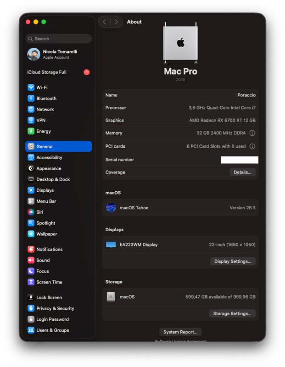Click the General gear icon
Screen dimensions: 285x367
pyautogui.click(x=31, y=146)
